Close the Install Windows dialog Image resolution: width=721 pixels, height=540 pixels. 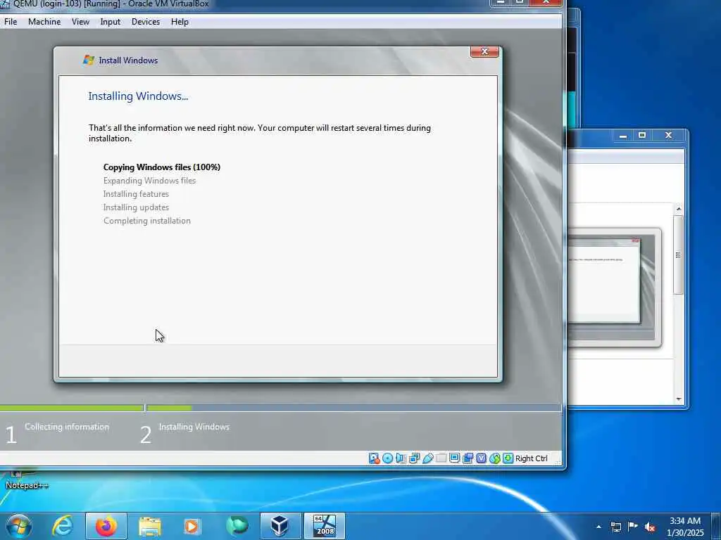click(x=484, y=51)
